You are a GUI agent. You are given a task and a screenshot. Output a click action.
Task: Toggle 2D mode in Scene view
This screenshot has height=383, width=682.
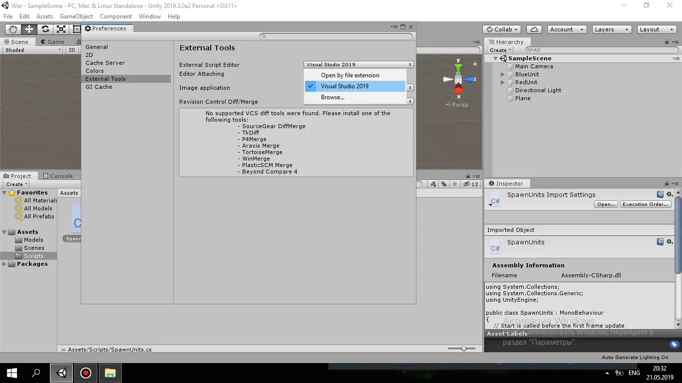72,50
